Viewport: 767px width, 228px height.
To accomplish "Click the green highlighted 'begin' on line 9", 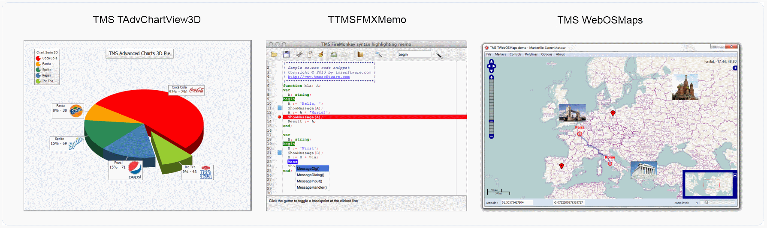I will [289, 99].
